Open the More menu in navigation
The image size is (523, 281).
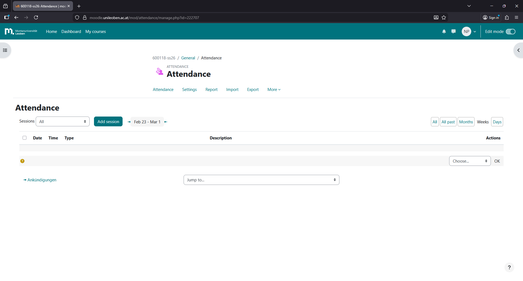[274, 90]
